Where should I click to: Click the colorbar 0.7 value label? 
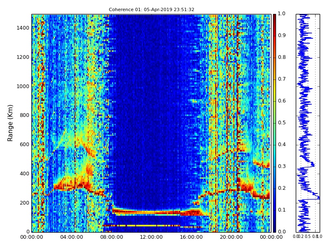coord(282,79)
